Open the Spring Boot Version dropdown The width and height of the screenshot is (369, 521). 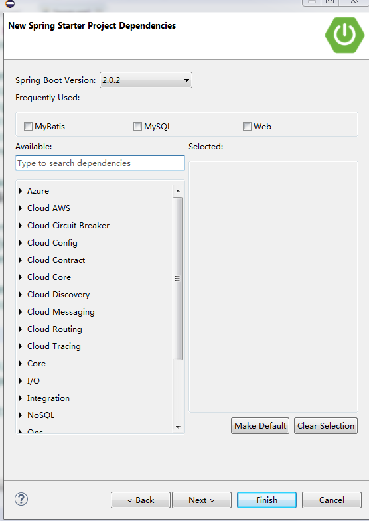146,80
